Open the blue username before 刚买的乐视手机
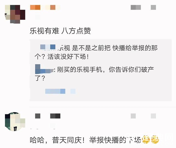 (x=44, y=69)
